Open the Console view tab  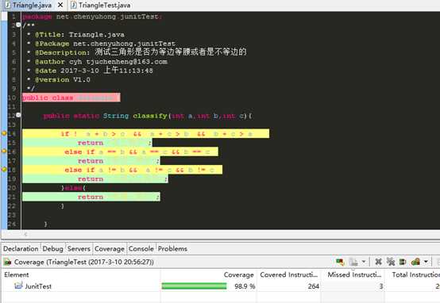141,248
